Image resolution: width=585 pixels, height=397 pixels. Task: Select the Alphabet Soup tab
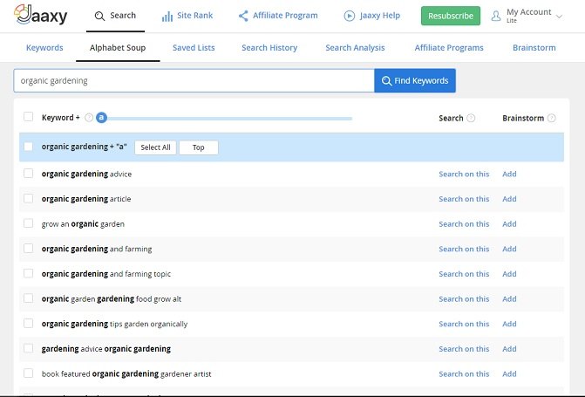pyautogui.click(x=118, y=48)
